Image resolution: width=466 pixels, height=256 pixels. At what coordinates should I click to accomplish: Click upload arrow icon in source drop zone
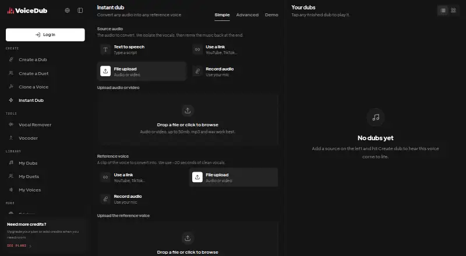coord(188,111)
